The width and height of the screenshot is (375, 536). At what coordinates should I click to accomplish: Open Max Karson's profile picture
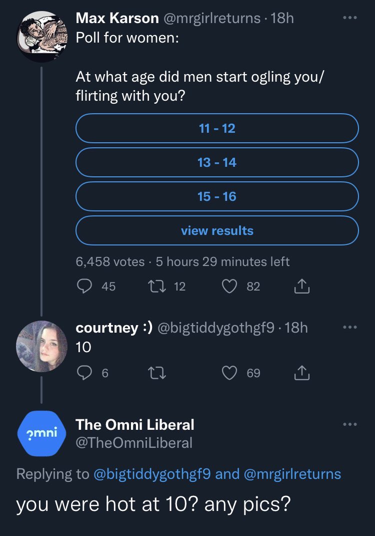click(42, 35)
